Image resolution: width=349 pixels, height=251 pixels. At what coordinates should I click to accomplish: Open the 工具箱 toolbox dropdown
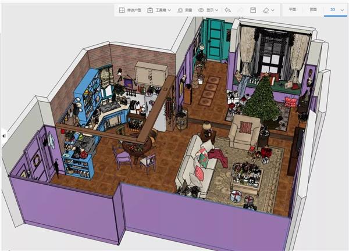pyautogui.click(x=159, y=10)
